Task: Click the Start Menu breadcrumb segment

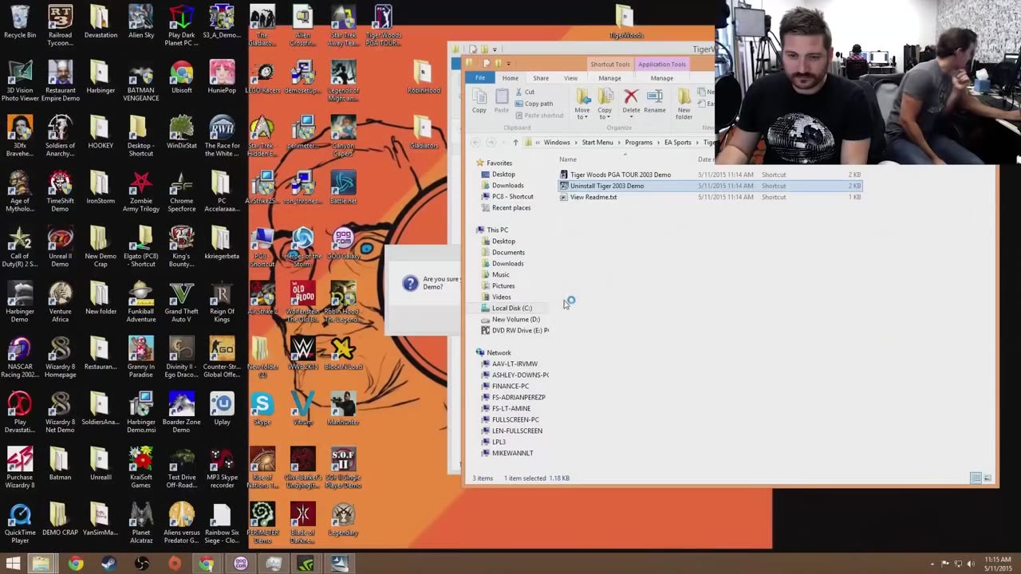Action: click(597, 143)
